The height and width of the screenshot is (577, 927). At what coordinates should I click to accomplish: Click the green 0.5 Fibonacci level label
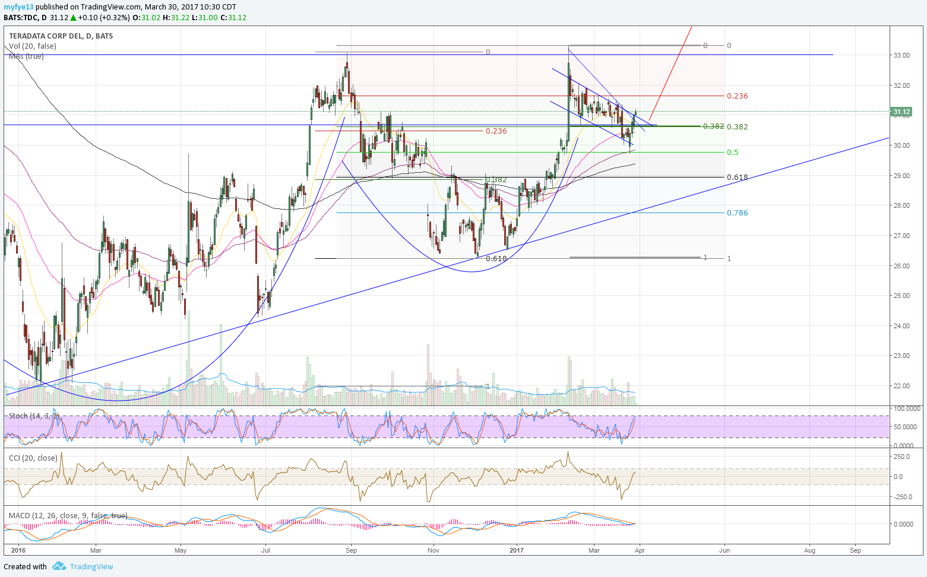pyautogui.click(x=733, y=153)
